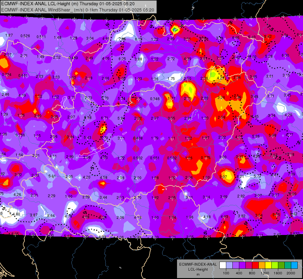
Task: Click the LCL-Height (m) header line
Action: pyautogui.click(x=68, y=4)
